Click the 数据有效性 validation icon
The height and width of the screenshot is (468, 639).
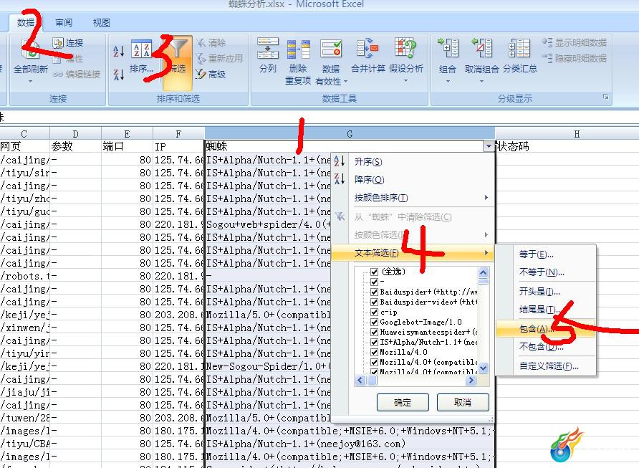[331, 49]
